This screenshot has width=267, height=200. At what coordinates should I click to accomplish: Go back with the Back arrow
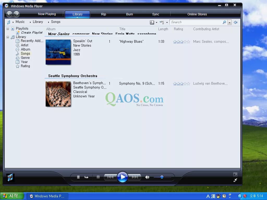(9, 14)
